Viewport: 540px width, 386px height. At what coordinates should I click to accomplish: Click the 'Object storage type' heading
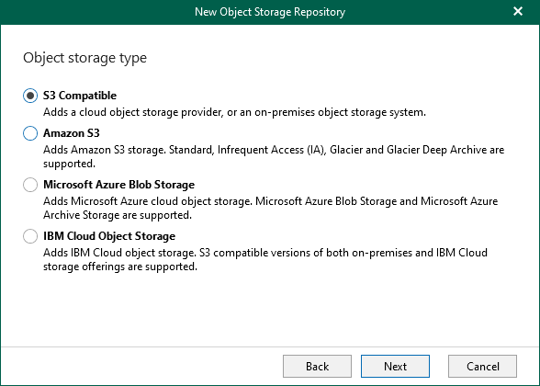click(x=84, y=58)
